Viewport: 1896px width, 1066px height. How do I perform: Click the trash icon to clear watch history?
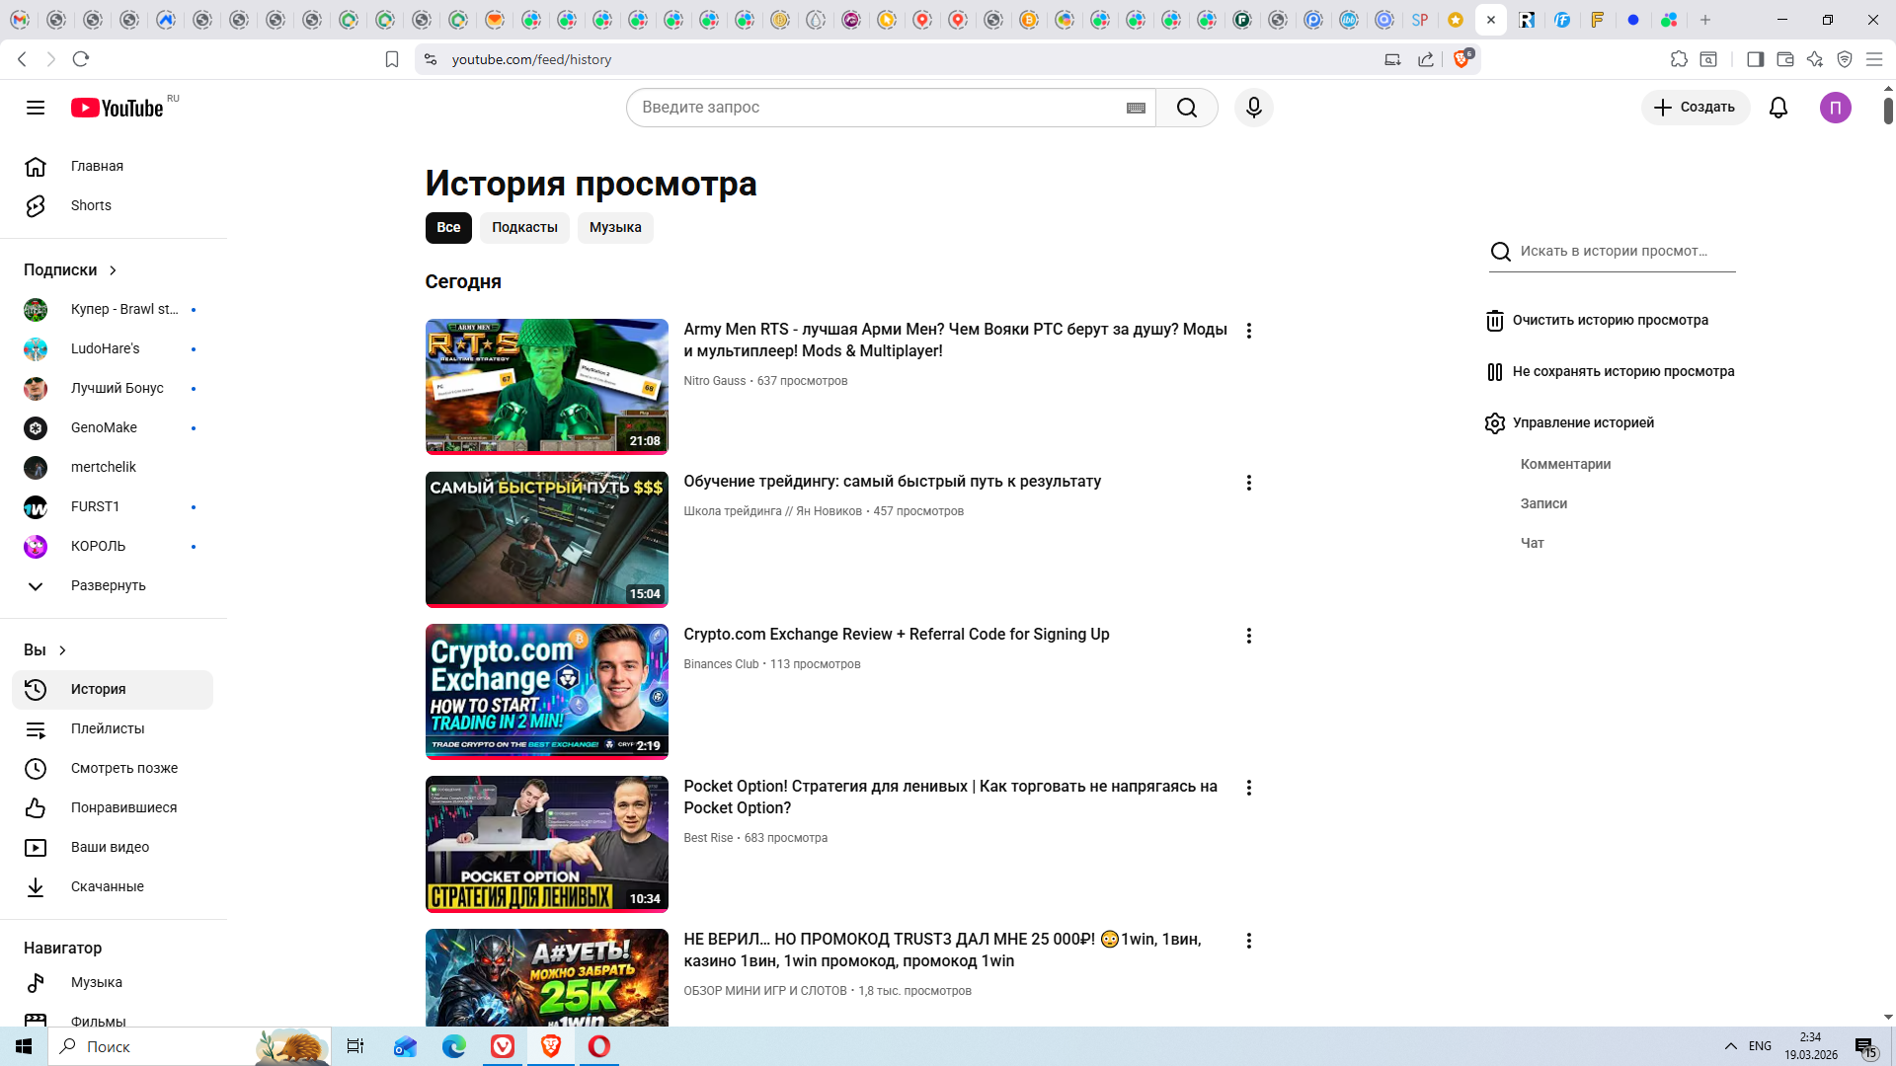tap(1494, 321)
